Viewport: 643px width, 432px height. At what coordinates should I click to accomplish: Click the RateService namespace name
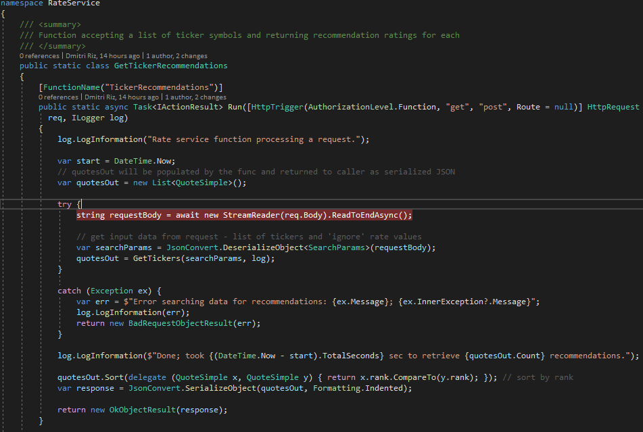[74, 3]
